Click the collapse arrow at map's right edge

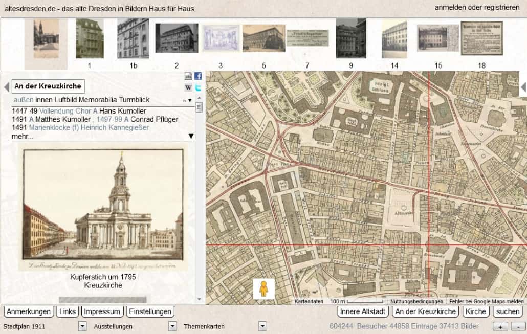[523, 87]
